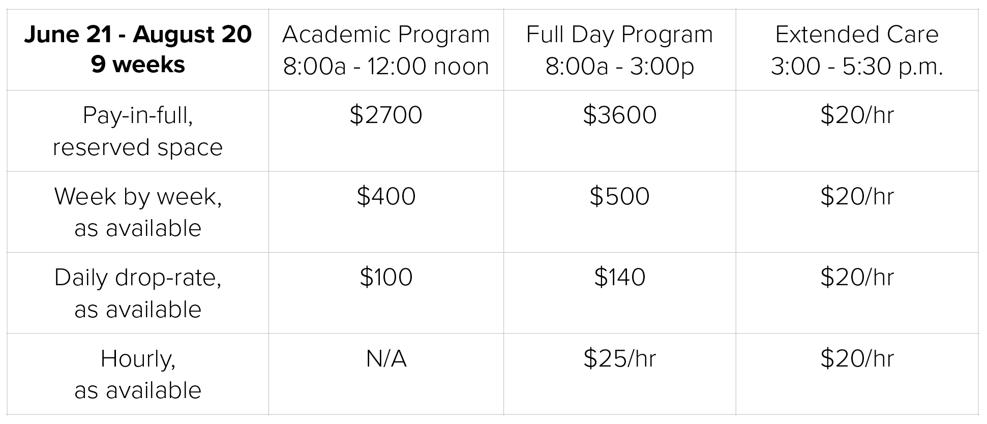The height and width of the screenshot is (424, 987).
Task: Click the $25/hr Full Day hourly rate
Action: (619, 358)
